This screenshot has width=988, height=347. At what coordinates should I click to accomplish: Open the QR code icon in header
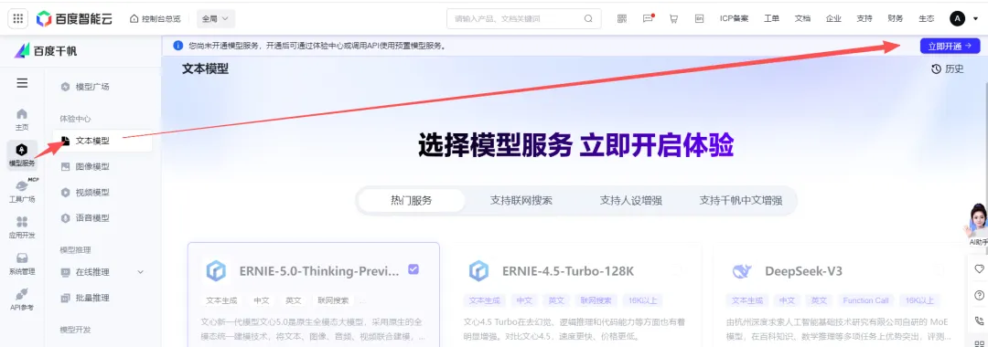tap(622, 19)
